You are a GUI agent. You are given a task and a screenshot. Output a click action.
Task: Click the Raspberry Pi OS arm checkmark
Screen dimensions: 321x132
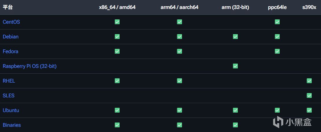(x=235, y=66)
